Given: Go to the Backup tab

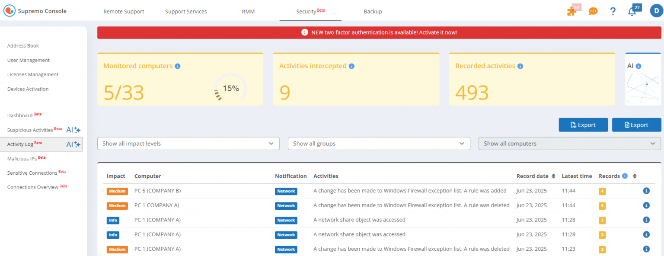Looking at the screenshot, I should coord(373,12).
